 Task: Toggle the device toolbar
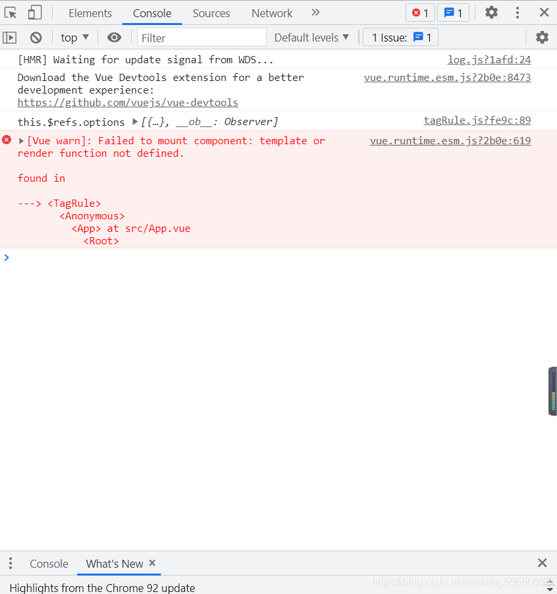pos(35,13)
